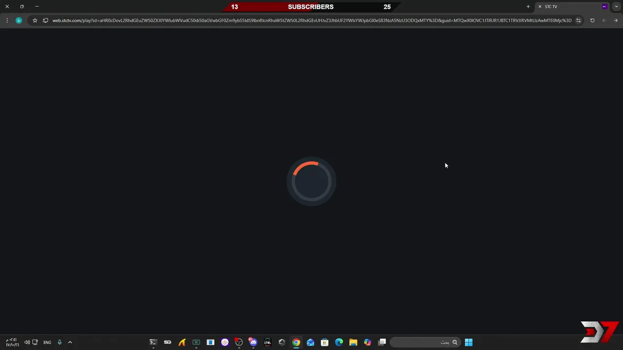Click the microphone tray icon
Viewport: 623px width, 350px height.
click(x=59, y=342)
